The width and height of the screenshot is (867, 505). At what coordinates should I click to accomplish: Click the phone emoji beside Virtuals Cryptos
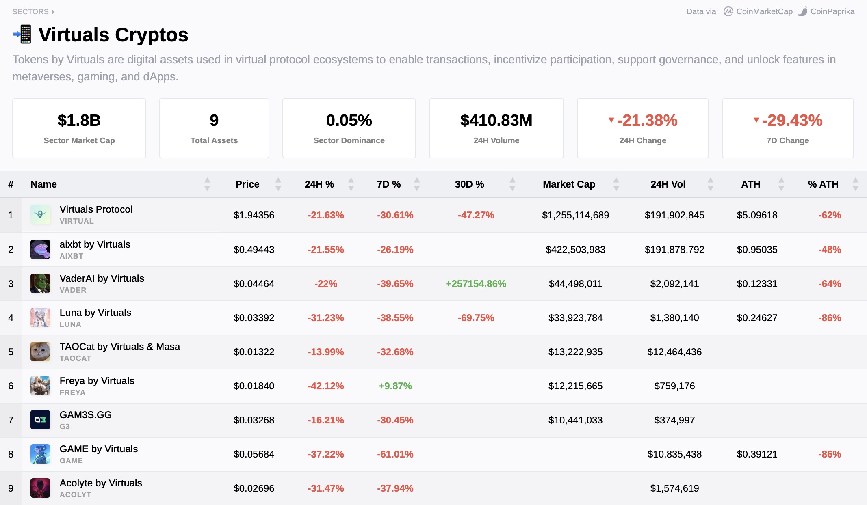click(x=23, y=35)
